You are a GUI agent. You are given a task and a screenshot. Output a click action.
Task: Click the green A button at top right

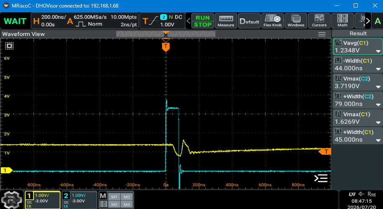[378, 21]
